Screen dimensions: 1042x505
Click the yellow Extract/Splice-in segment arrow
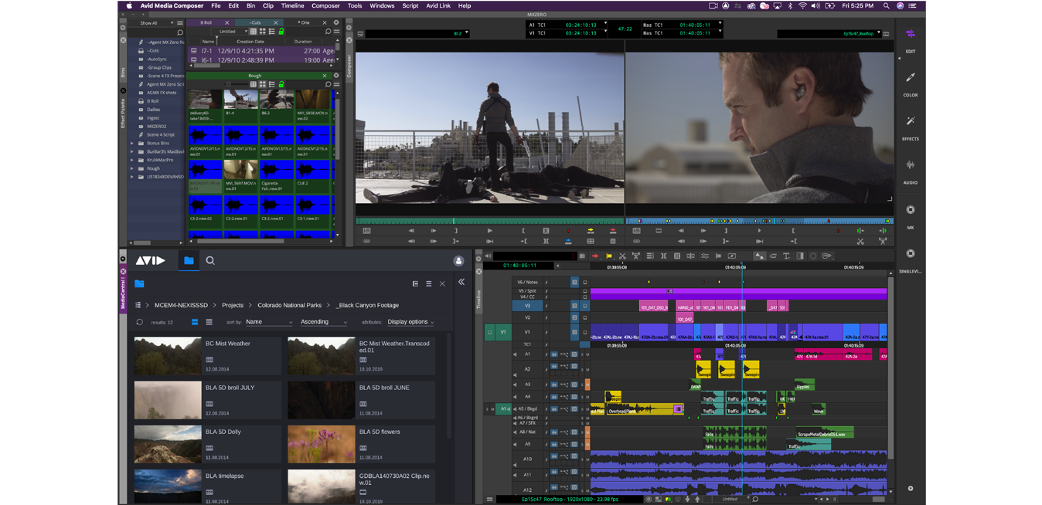609,256
